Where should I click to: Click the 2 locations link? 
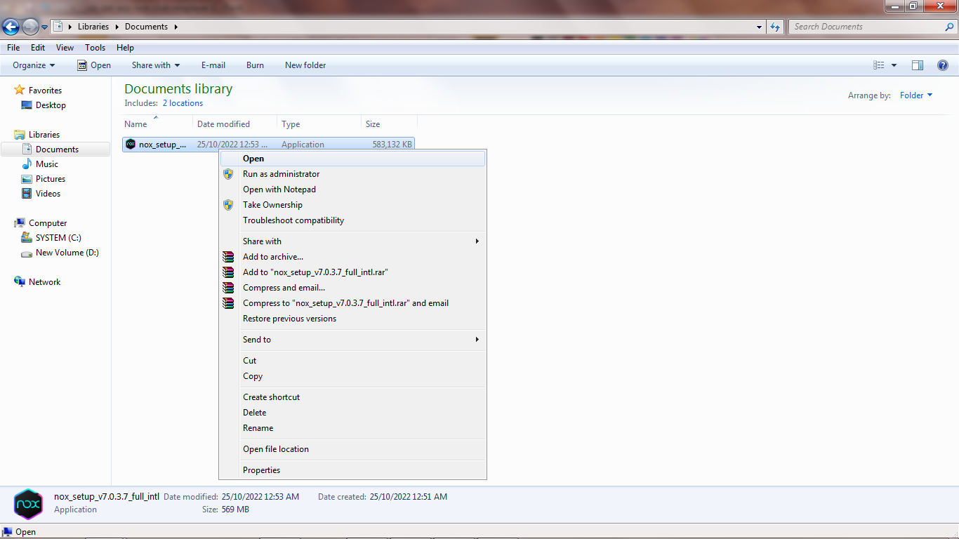click(x=182, y=103)
